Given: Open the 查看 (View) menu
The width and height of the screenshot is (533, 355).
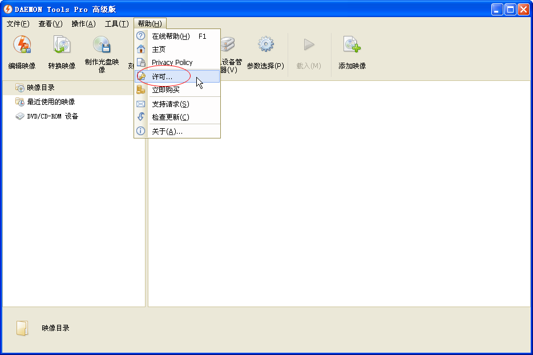Looking at the screenshot, I should [x=50, y=24].
